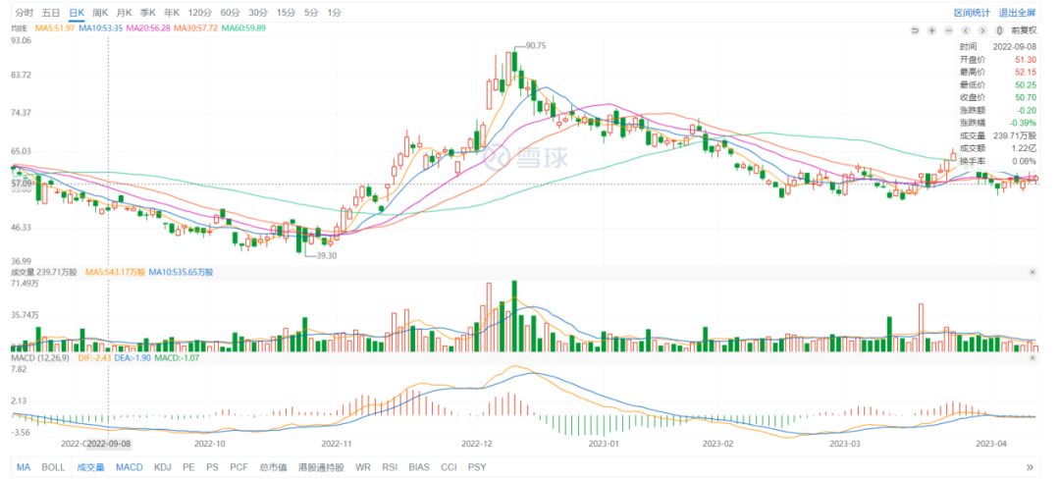Close the 成交量 volume panel

coord(1033,272)
